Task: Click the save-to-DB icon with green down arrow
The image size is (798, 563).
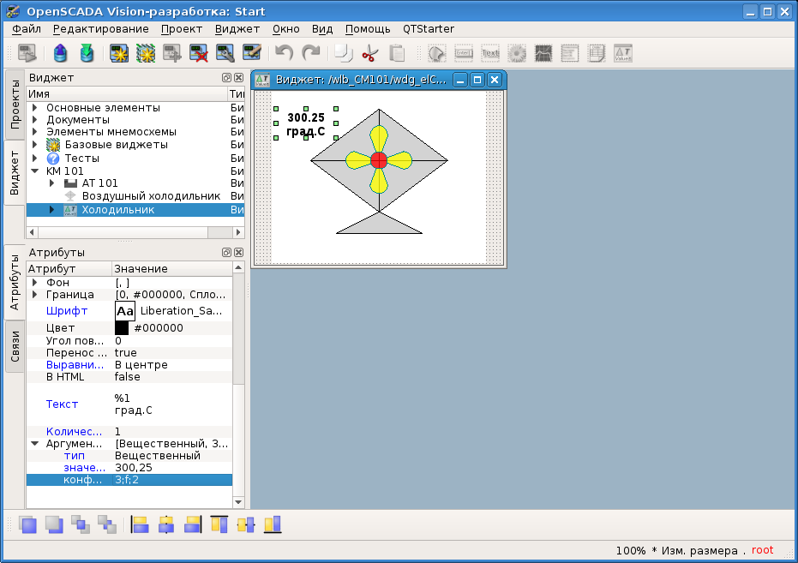Action: coord(86,53)
